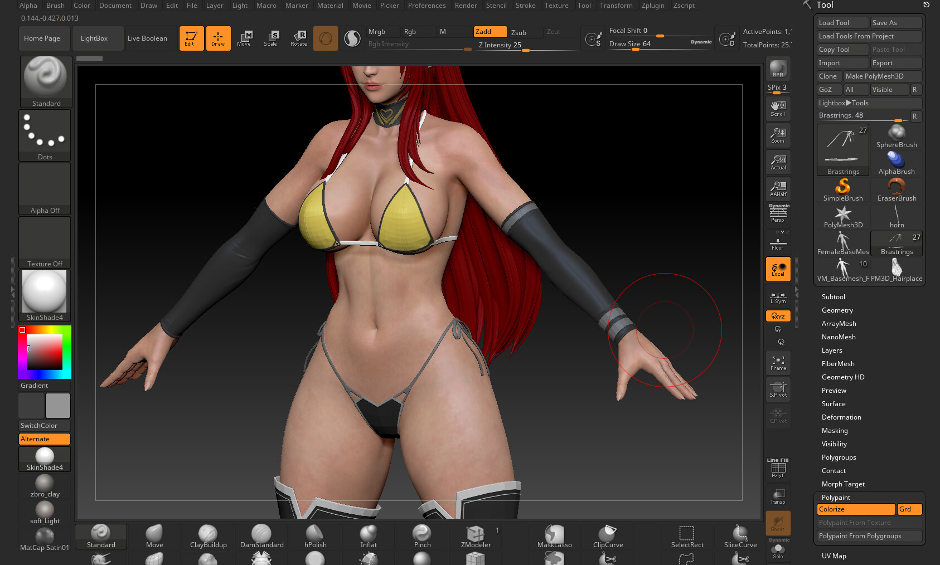Pick a color in the color picker square
Image resolution: width=940 pixels, height=565 pixels.
pyautogui.click(x=44, y=352)
